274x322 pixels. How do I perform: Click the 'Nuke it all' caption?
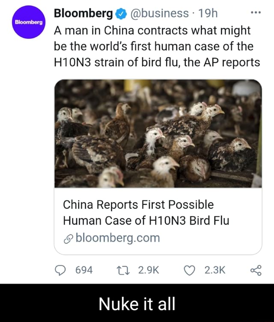tap(137, 304)
